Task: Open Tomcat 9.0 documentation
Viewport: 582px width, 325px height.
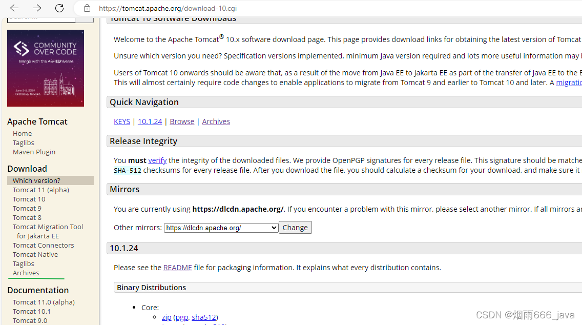Action: point(30,320)
